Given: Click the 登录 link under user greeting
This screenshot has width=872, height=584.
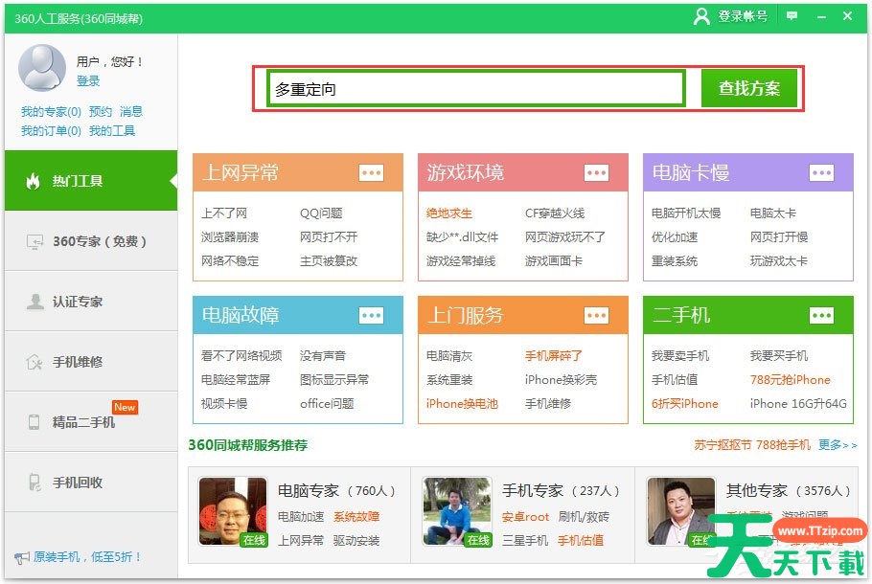Looking at the screenshot, I should 88,81.
